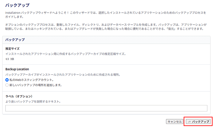Click the Backup Location heading
The image size is (215, 130).
coord(17,69)
